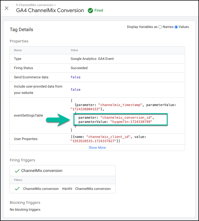This screenshot has width=199, height=221.
Task: Click the checkmark icon in the Filters row
Action: click(x=17, y=189)
